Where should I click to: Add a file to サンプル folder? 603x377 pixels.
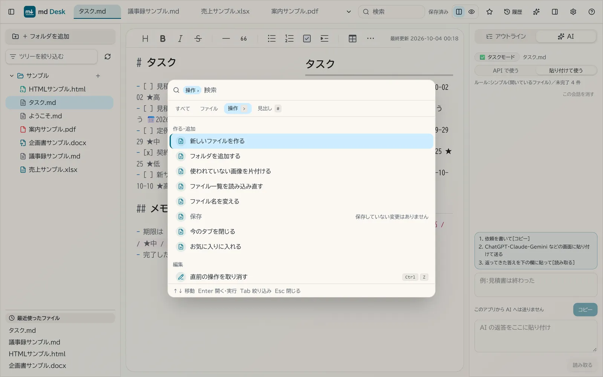point(98,76)
